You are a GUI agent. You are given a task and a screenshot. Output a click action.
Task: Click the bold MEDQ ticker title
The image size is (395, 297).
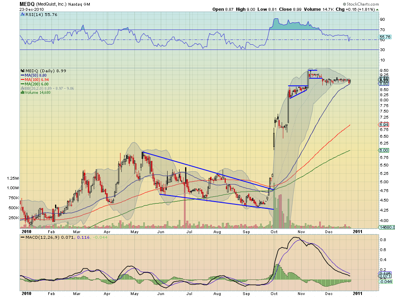coord(27,4)
